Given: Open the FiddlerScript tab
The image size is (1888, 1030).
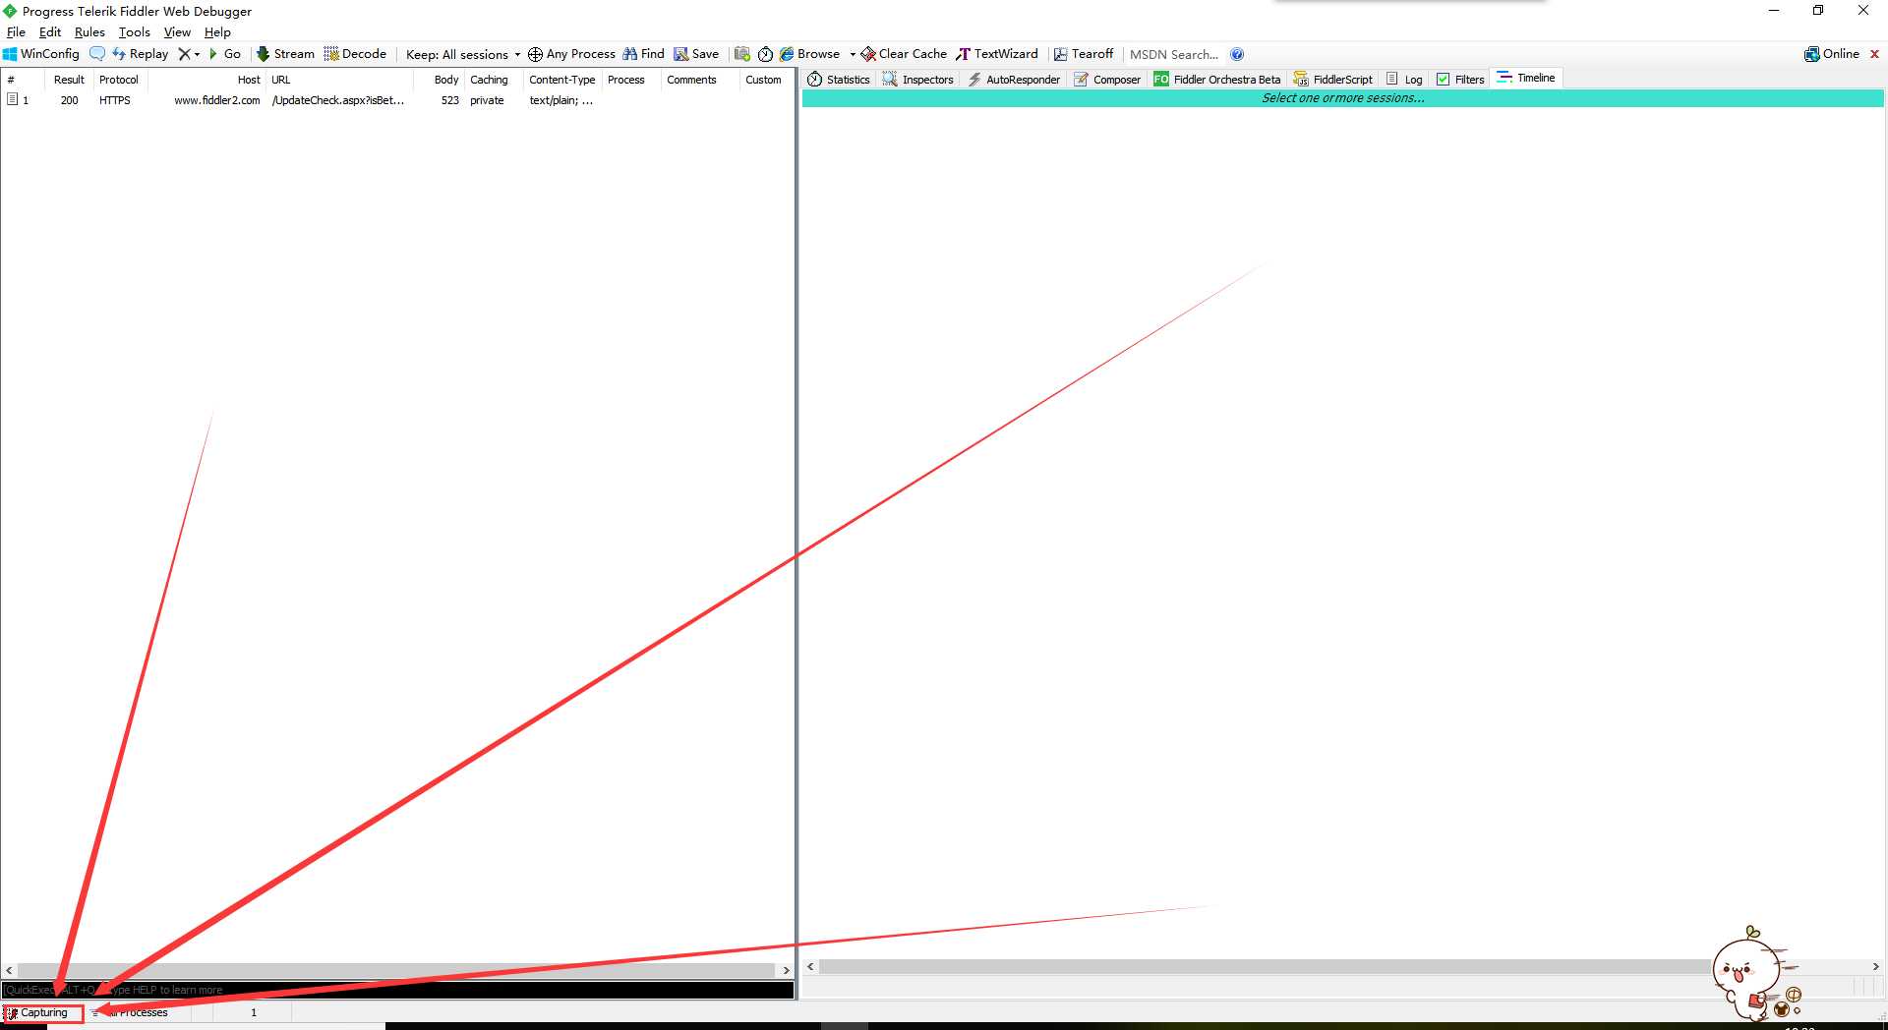Looking at the screenshot, I should (1333, 80).
